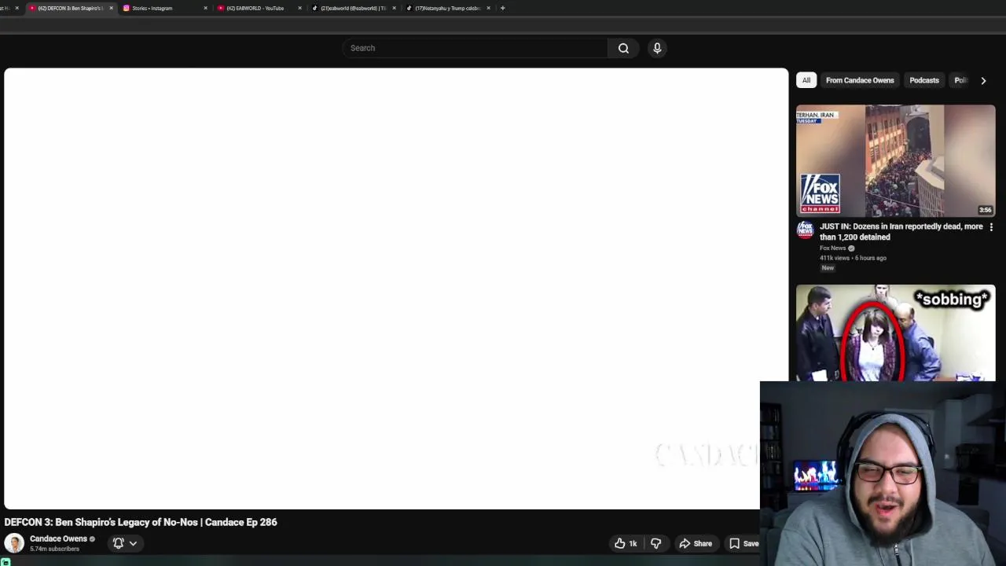The width and height of the screenshot is (1006, 566).
Task: Show more filter chips with right arrow
Action: [983, 80]
